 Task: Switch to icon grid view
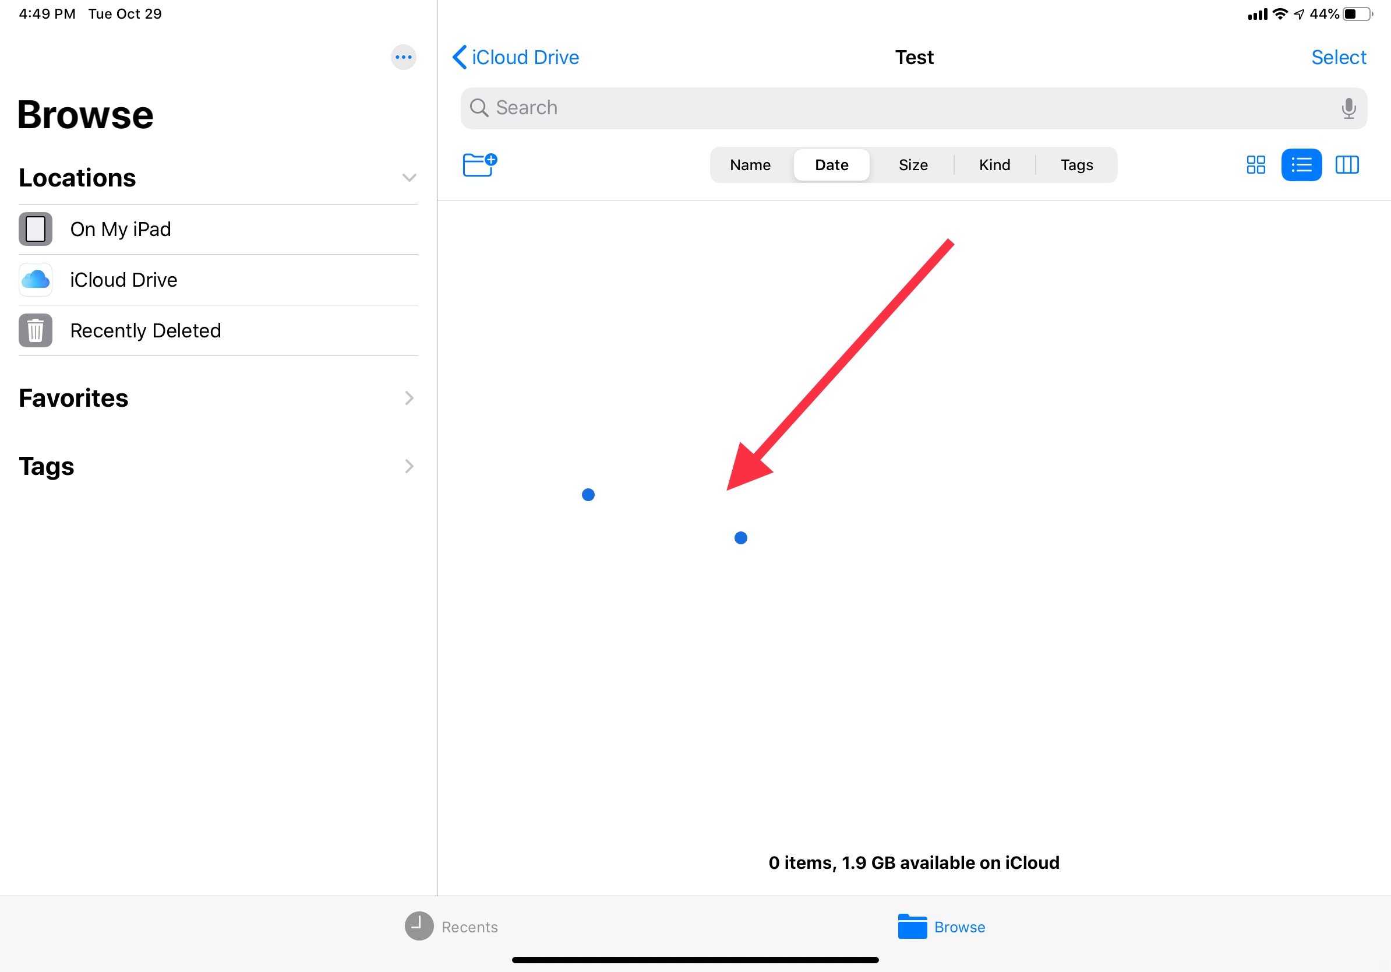click(1255, 165)
